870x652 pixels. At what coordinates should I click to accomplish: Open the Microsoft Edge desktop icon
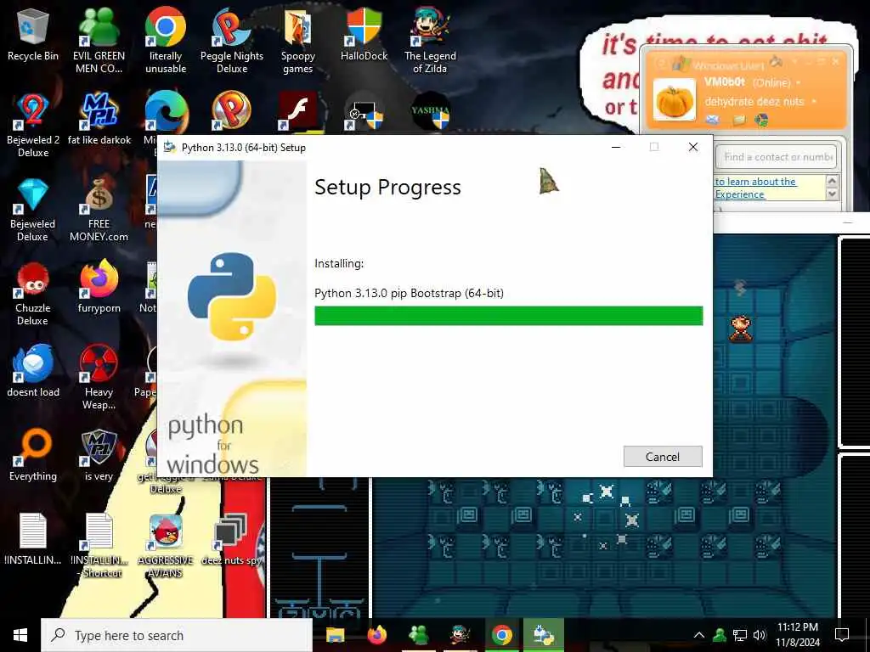166,112
